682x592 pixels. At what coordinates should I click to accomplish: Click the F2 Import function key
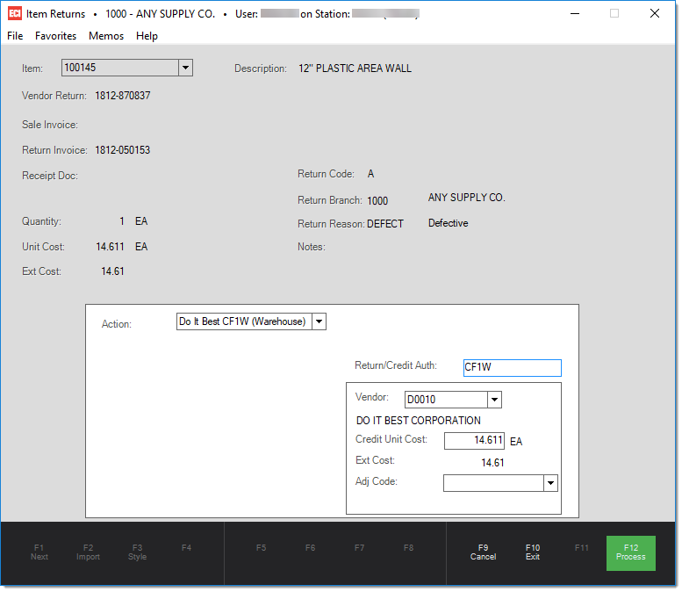[x=89, y=552]
